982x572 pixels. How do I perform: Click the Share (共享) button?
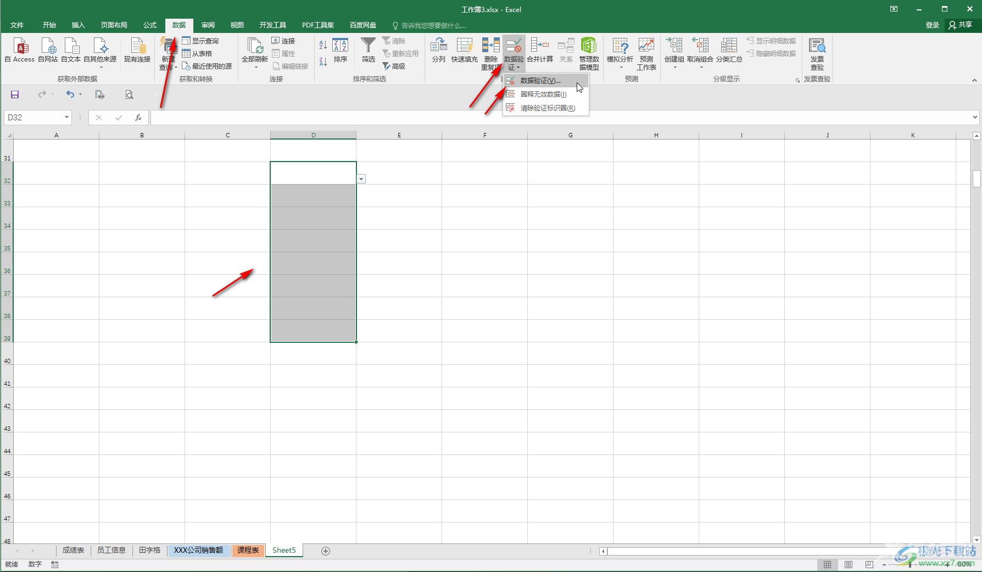[x=961, y=25]
